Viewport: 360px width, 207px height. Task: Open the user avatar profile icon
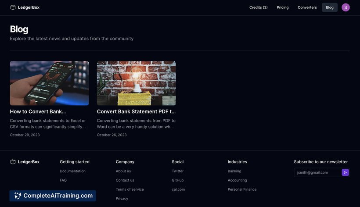(346, 7)
